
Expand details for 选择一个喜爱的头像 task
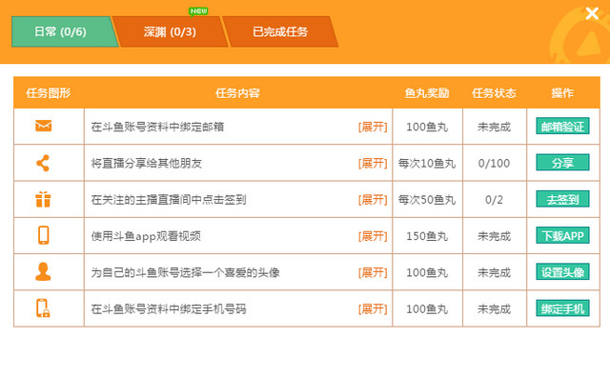pyautogui.click(x=373, y=272)
